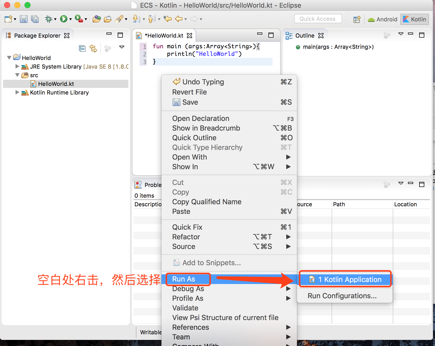Image resolution: width=435 pixels, height=346 pixels.
Task: Expand the Kotlin Runtime Library node
Action: (x=17, y=92)
